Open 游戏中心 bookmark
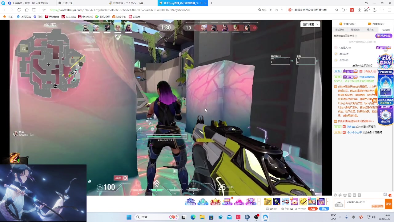The height and width of the screenshot is (222, 394). pyautogui.click(x=119, y=17)
